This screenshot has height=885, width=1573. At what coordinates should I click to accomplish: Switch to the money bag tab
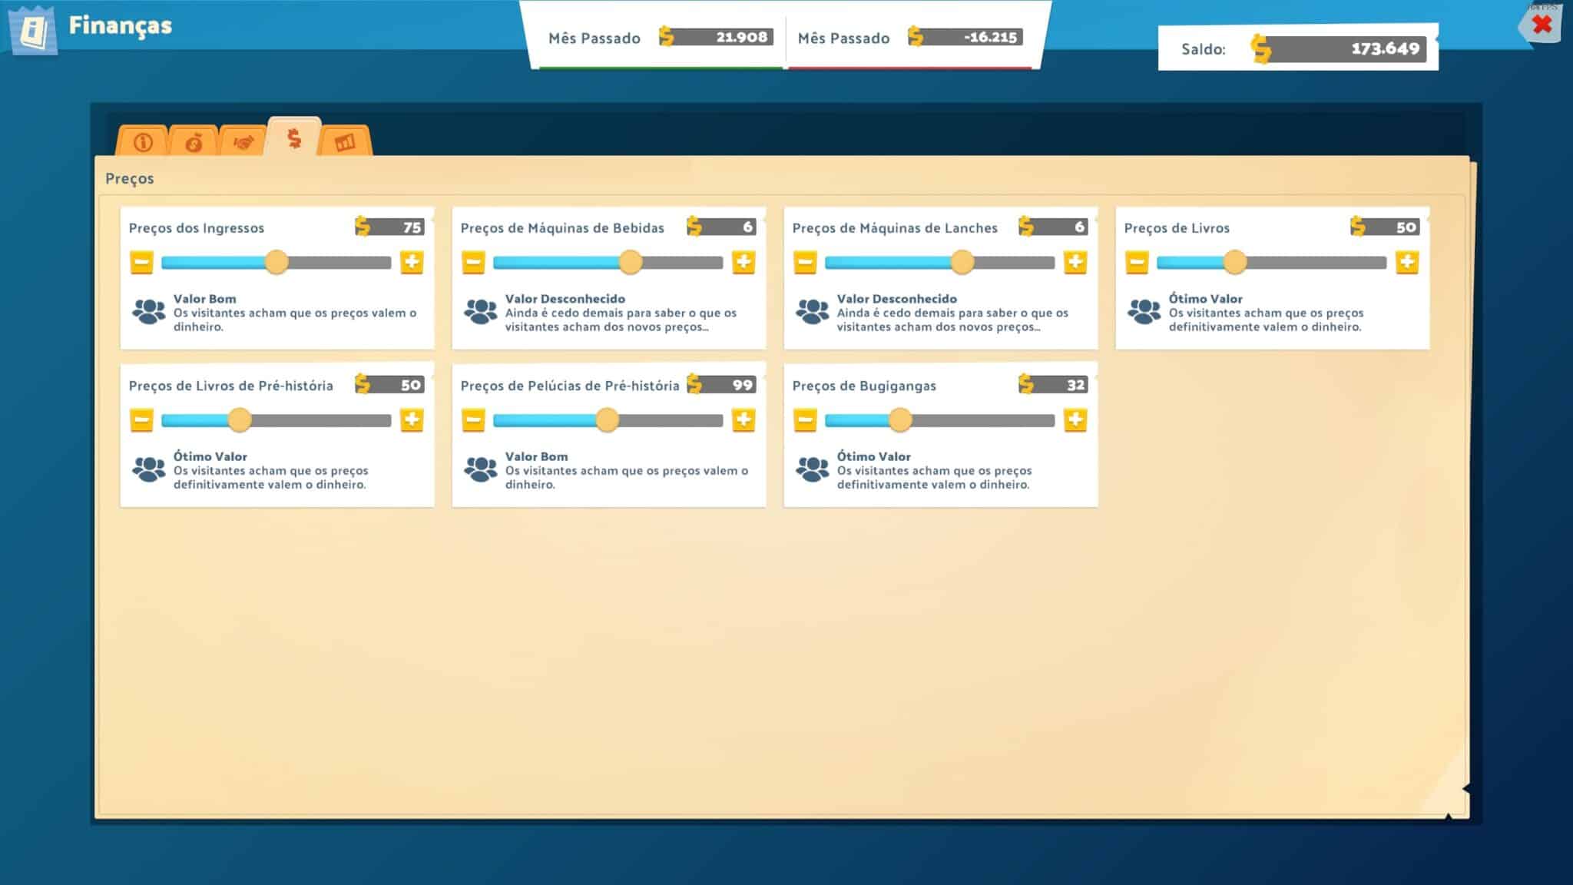pyautogui.click(x=194, y=142)
